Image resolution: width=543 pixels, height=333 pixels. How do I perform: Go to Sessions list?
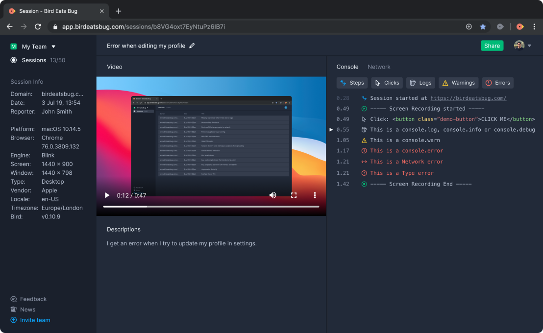click(x=34, y=60)
